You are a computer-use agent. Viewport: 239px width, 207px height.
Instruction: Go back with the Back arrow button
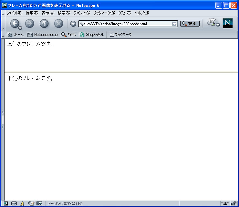tap(15, 24)
